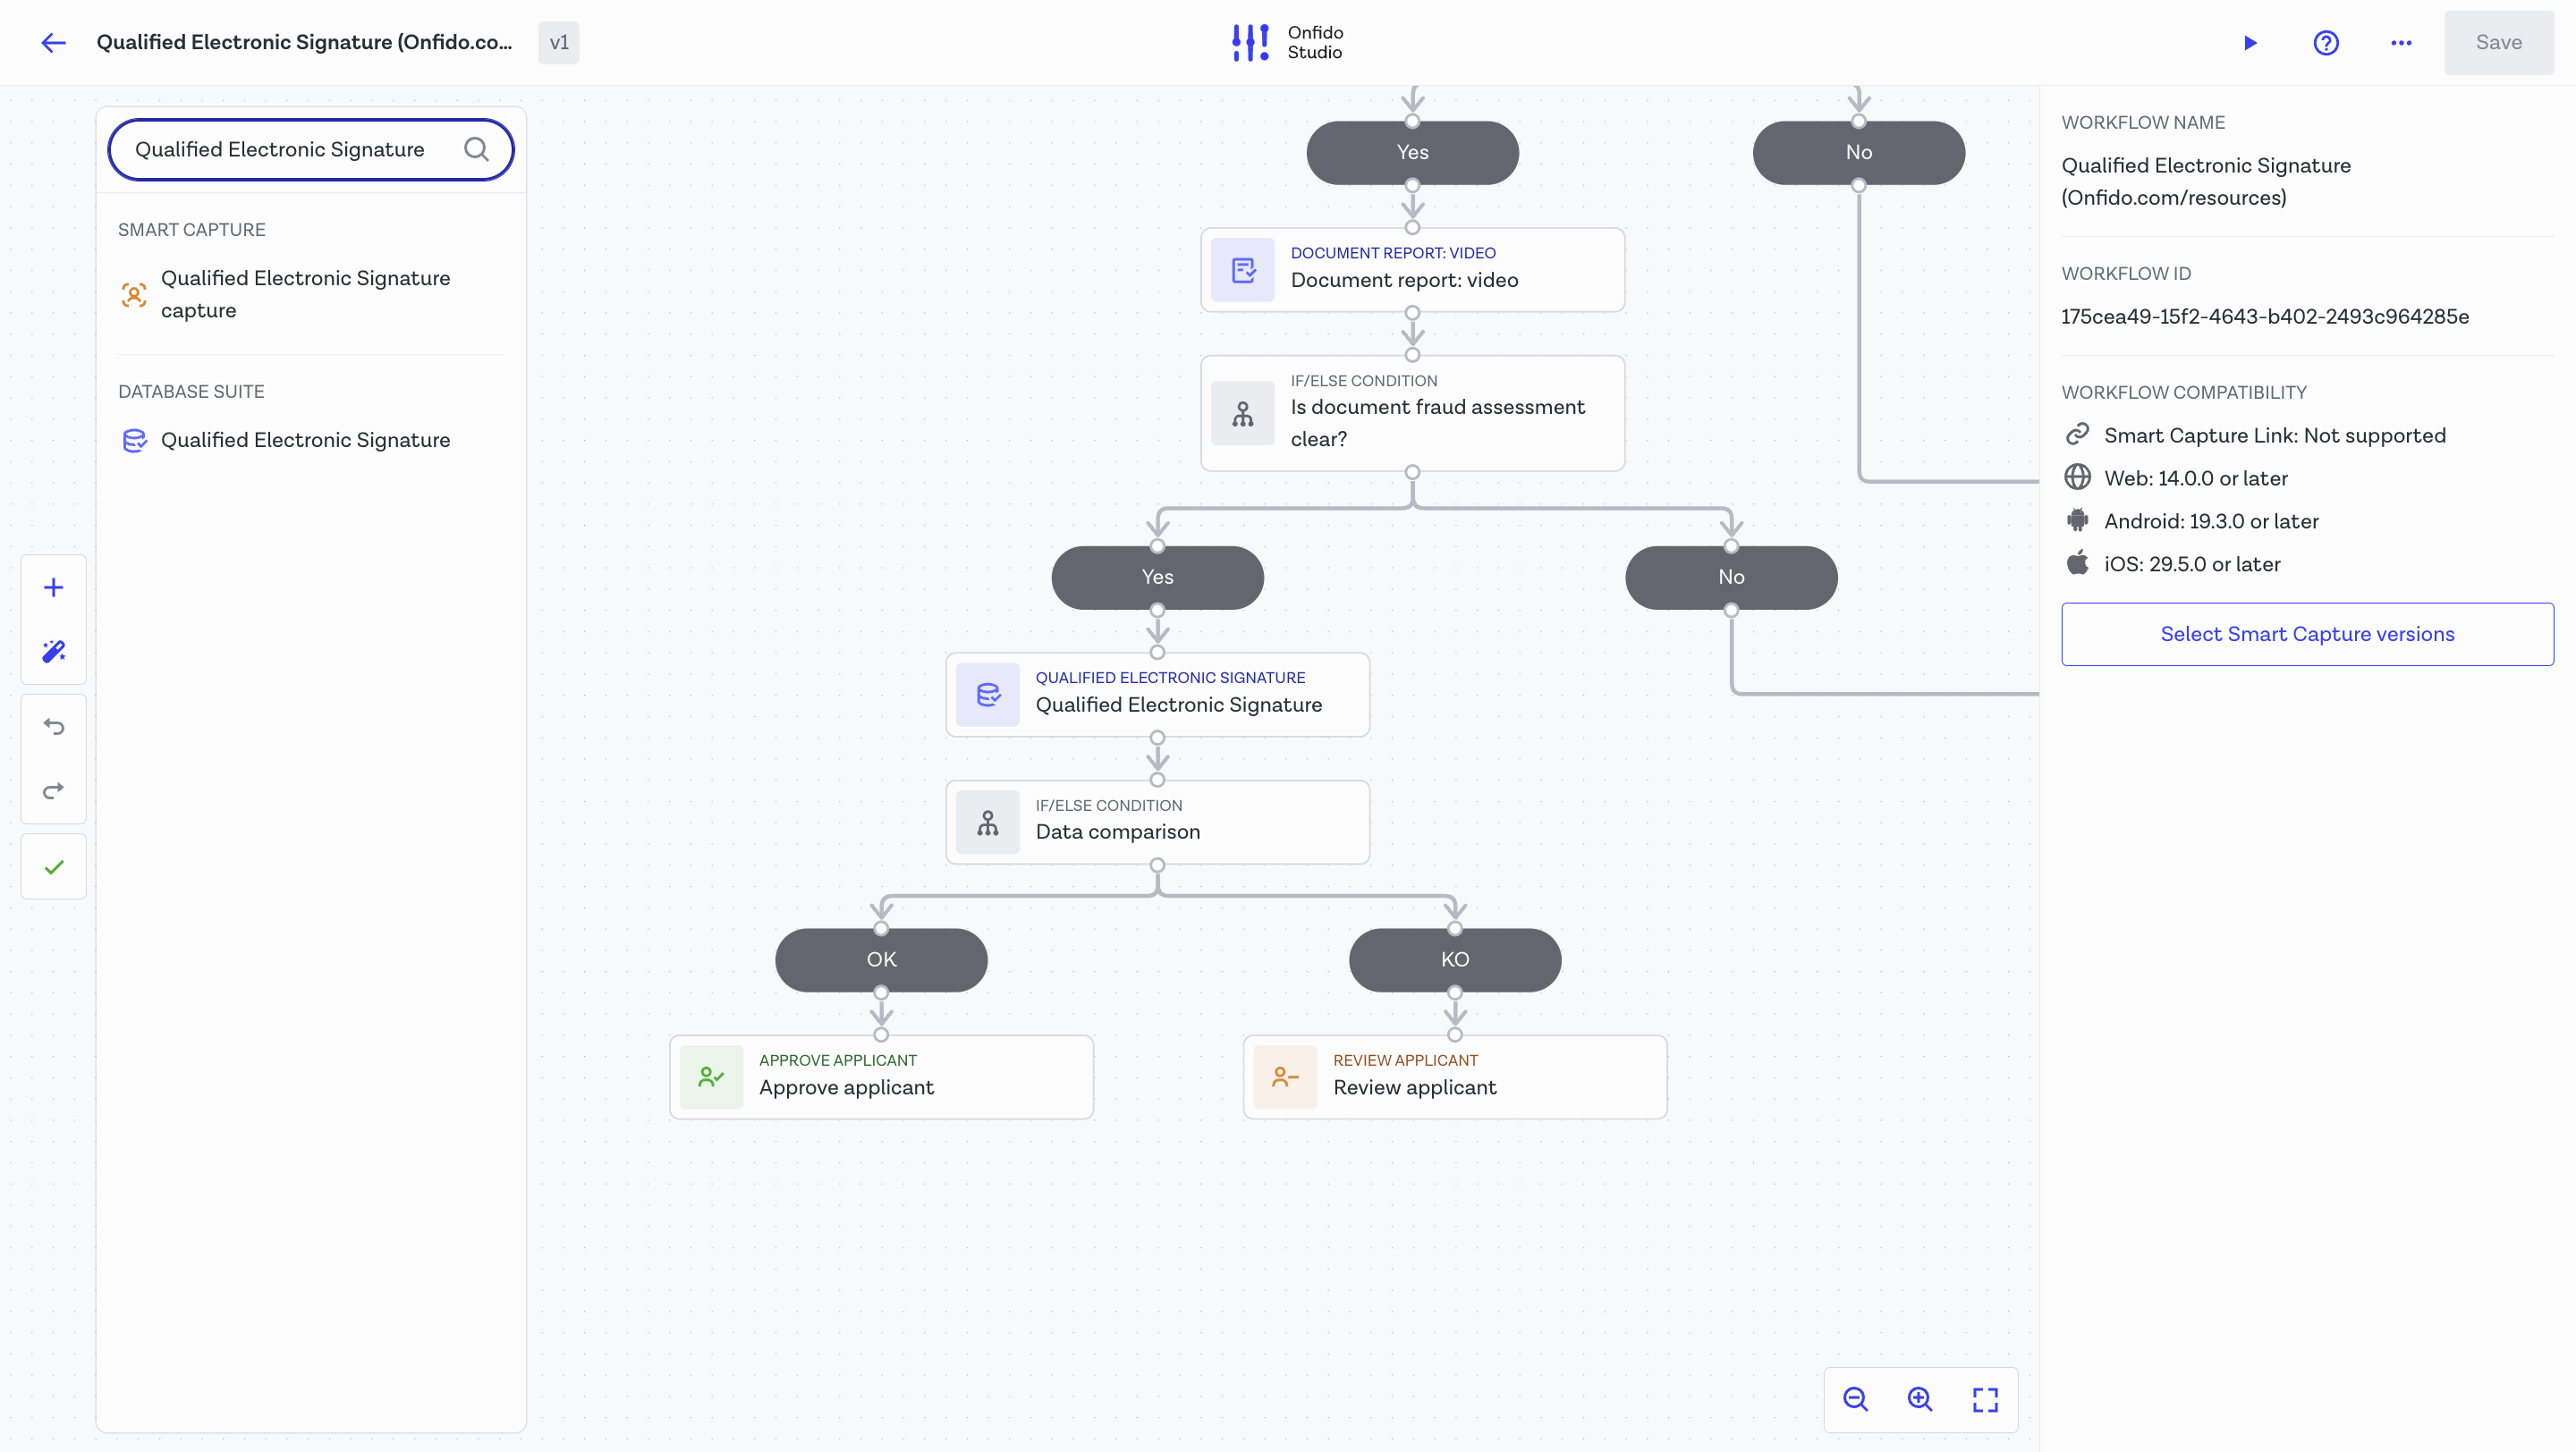Click the Web globe icon
2576x1452 pixels.
(x=2077, y=477)
